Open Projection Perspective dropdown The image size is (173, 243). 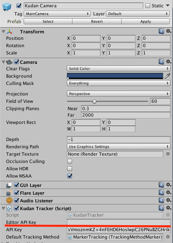pos(118,94)
